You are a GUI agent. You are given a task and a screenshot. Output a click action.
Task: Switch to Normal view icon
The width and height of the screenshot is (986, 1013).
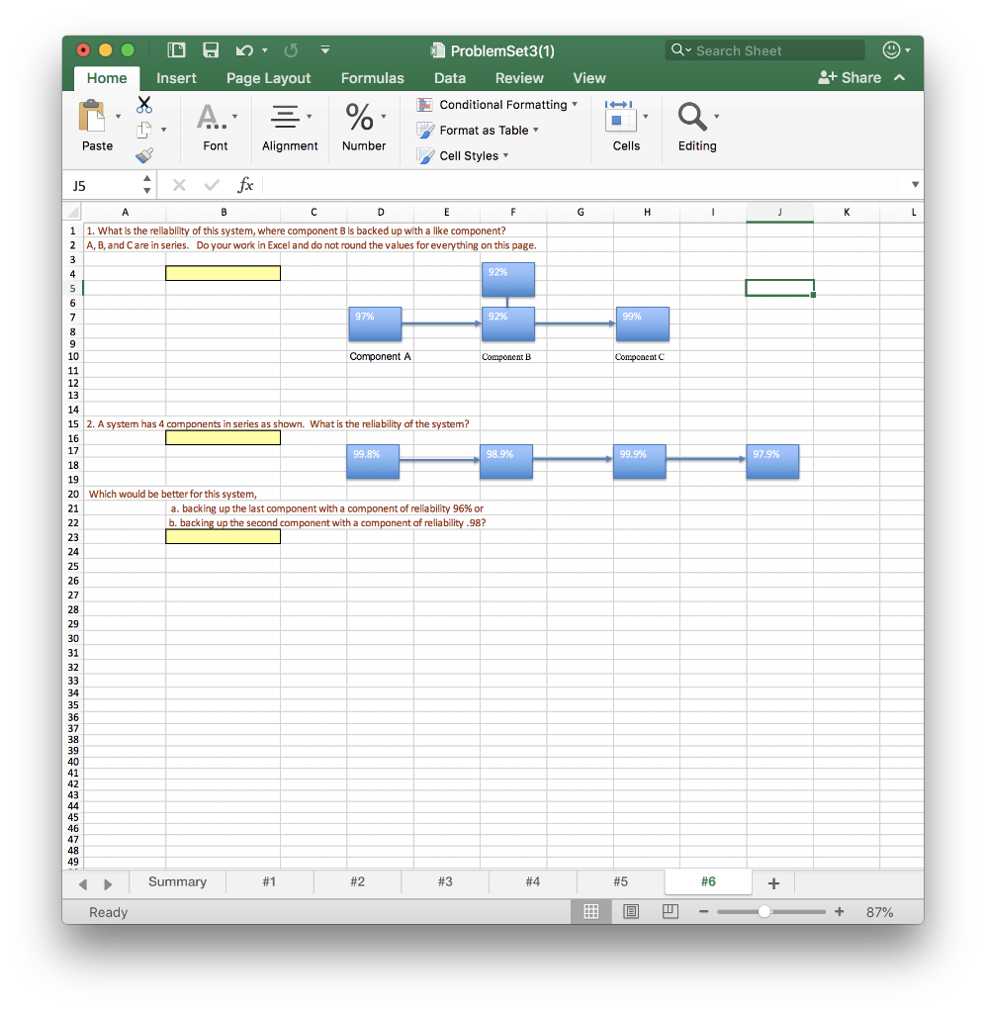590,911
